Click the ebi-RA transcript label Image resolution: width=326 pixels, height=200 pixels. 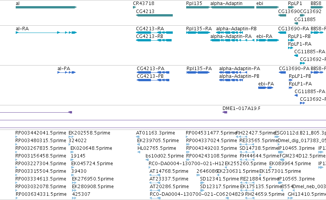click(264, 36)
